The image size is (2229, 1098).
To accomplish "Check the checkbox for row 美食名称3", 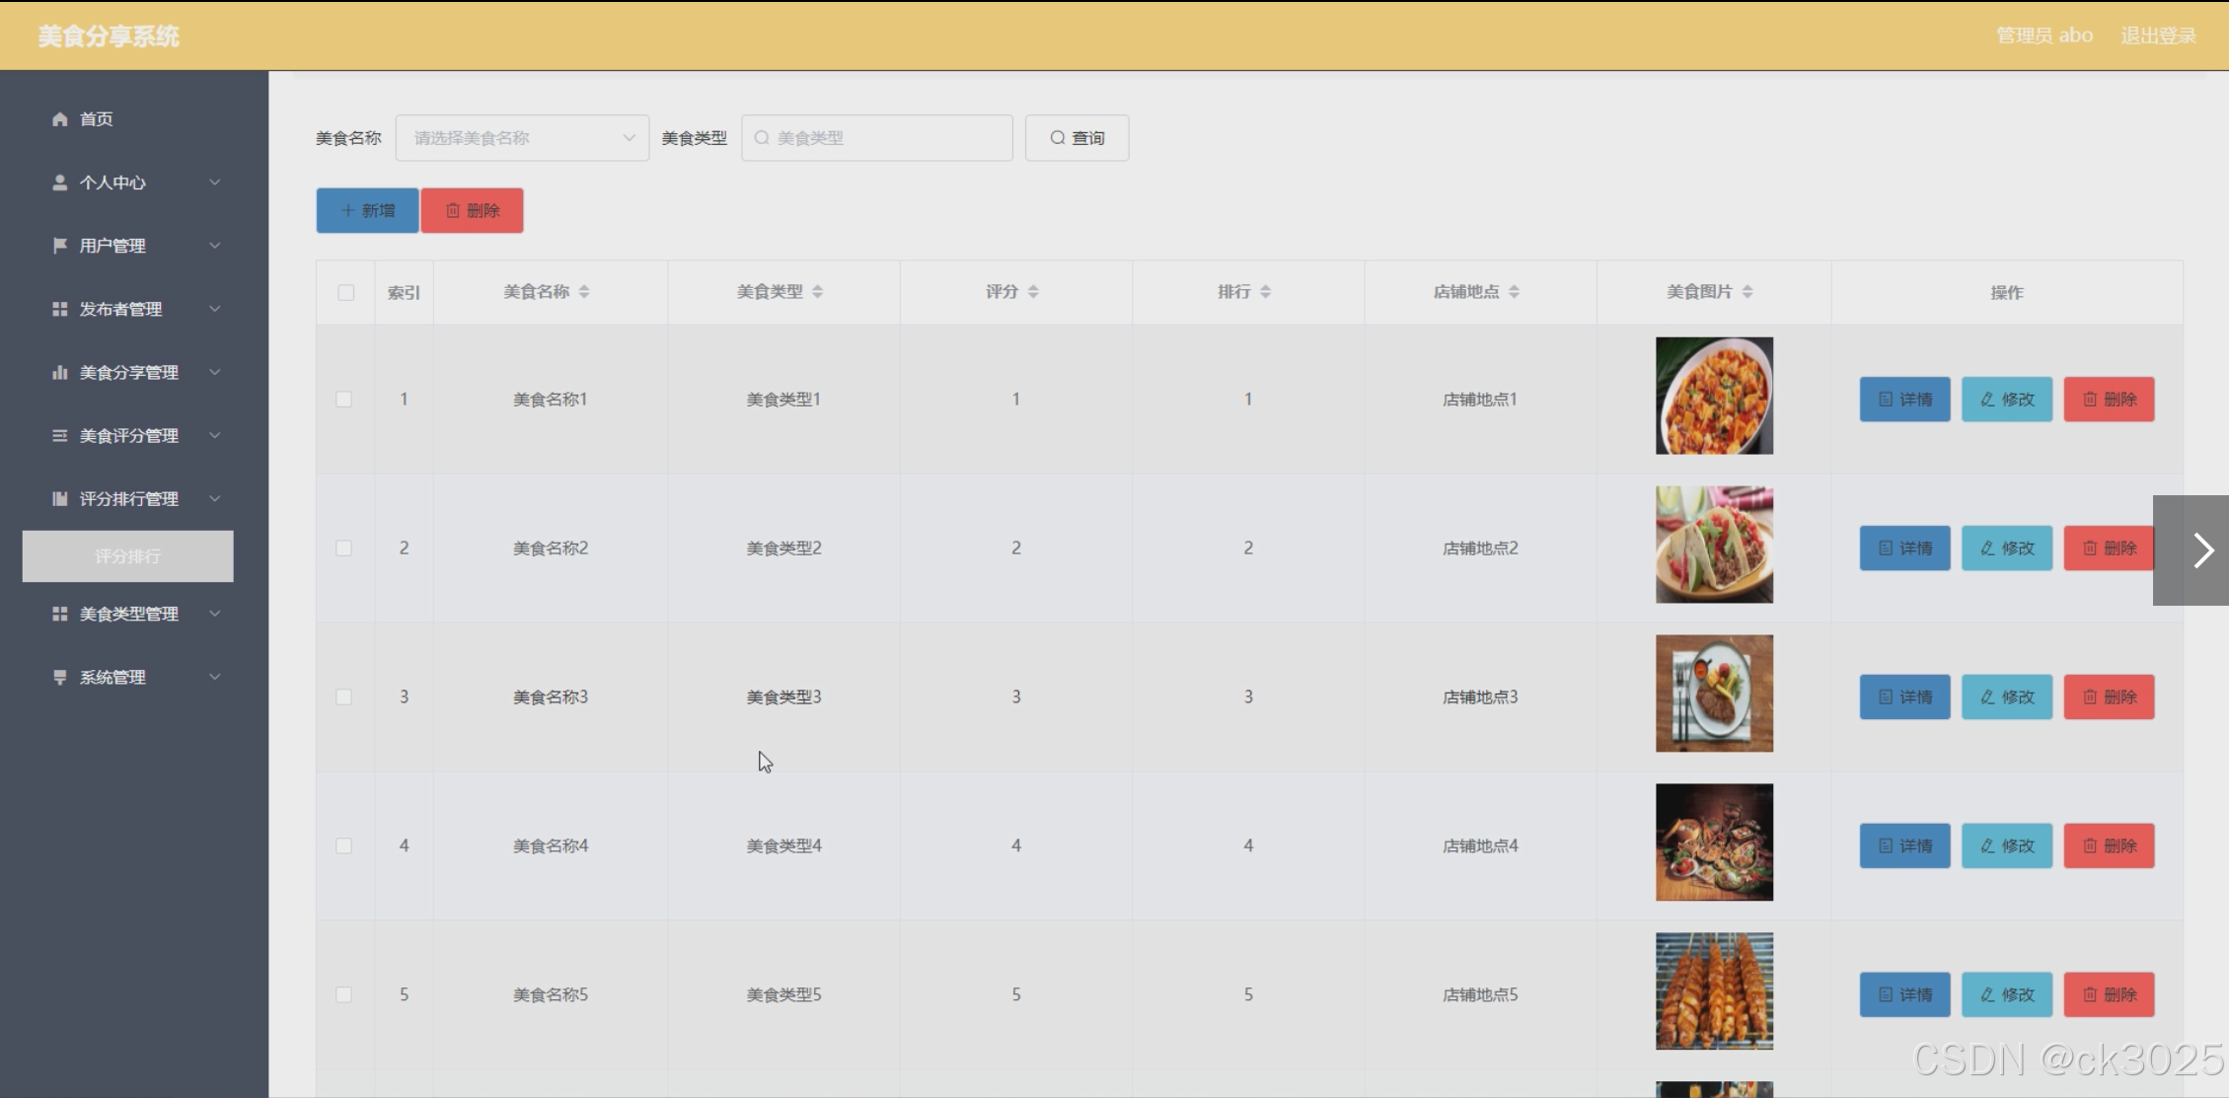I will coord(343,697).
